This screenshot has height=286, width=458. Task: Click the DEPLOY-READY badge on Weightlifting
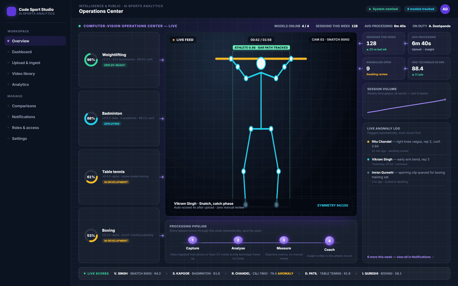click(114, 65)
